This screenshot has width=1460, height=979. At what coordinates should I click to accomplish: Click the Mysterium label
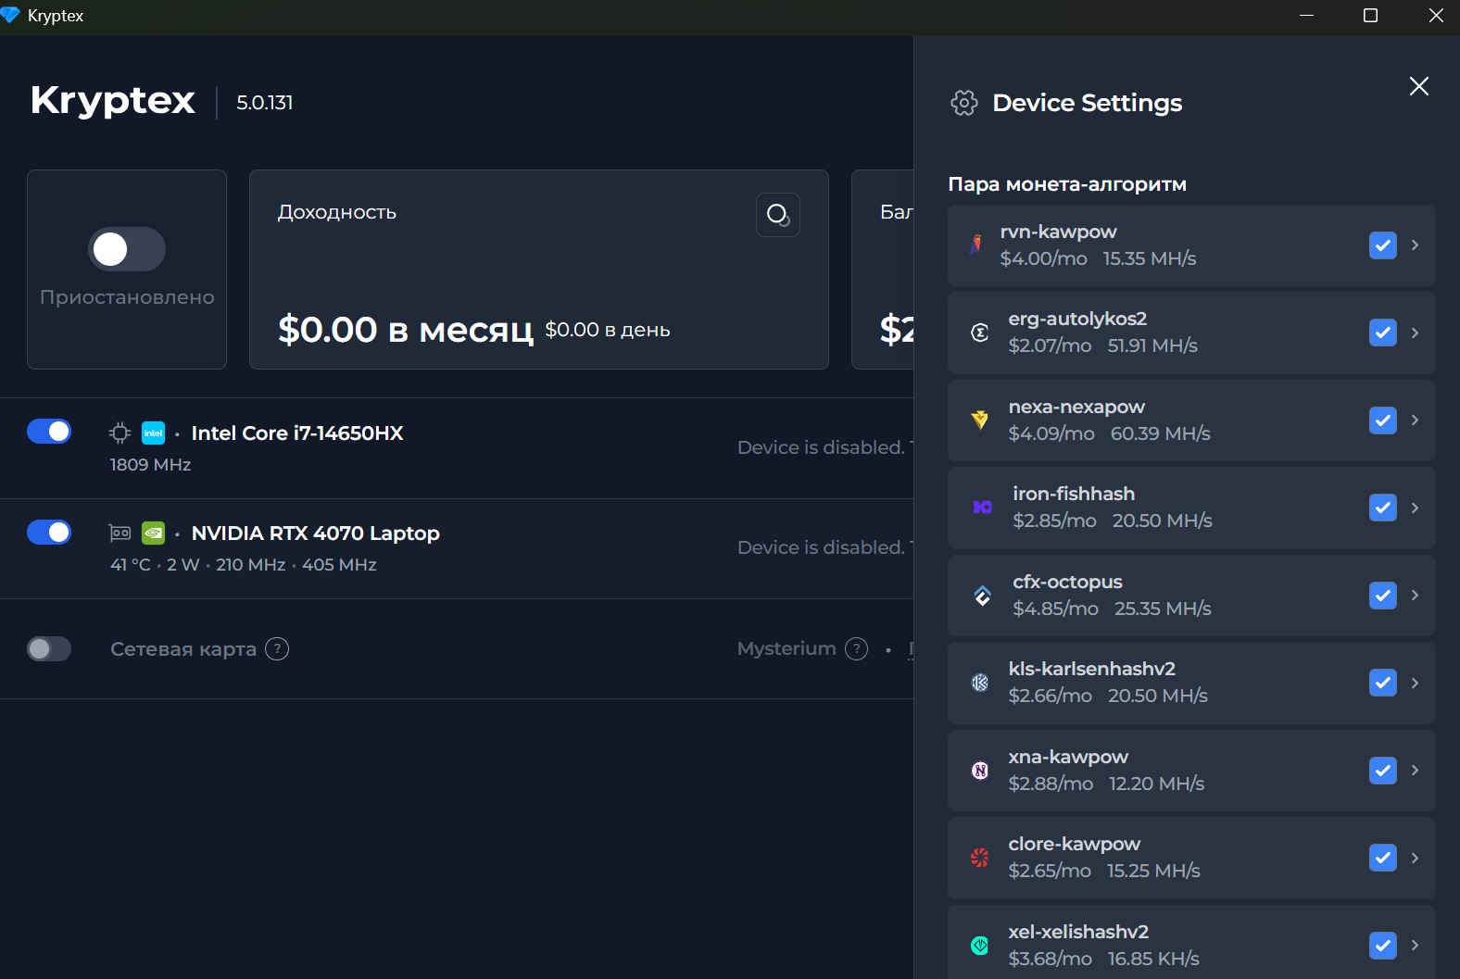pyautogui.click(x=787, y=648)
